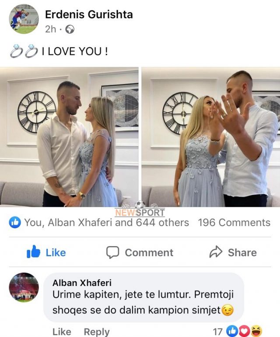Click the comment's thumbs-up reaction icon

tap(232, 331)
